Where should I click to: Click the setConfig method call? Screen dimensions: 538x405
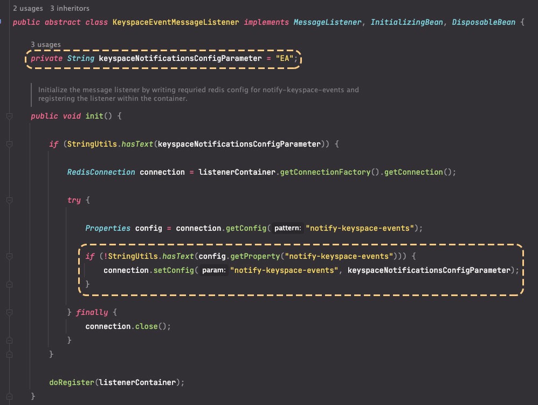(x=174, y=271)
